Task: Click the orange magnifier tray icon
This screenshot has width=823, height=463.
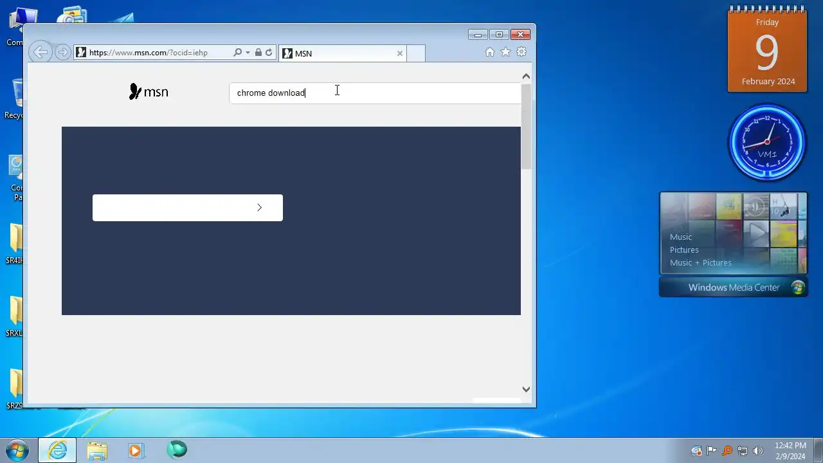Action: [x=727, y=451]
